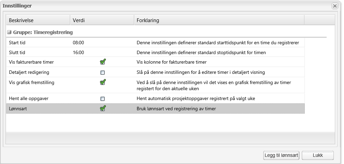Click the Legg til lønnsart button
Viewport: 344px width, 164px height.
point(281,155)
